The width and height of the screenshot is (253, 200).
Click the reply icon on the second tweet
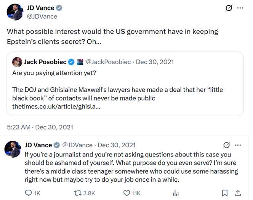[x=29, y=193]
